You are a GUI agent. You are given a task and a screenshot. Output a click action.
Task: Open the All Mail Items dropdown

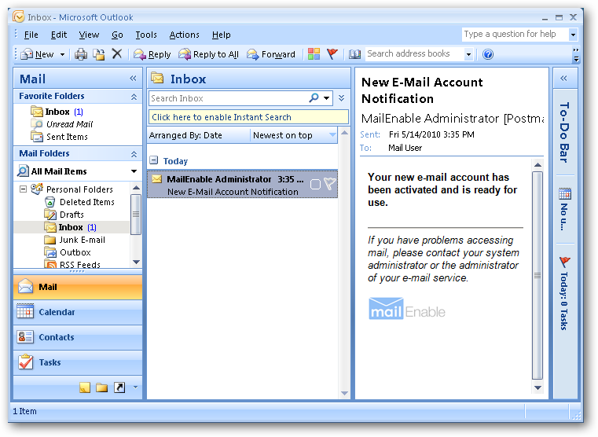tap(134, 171)
